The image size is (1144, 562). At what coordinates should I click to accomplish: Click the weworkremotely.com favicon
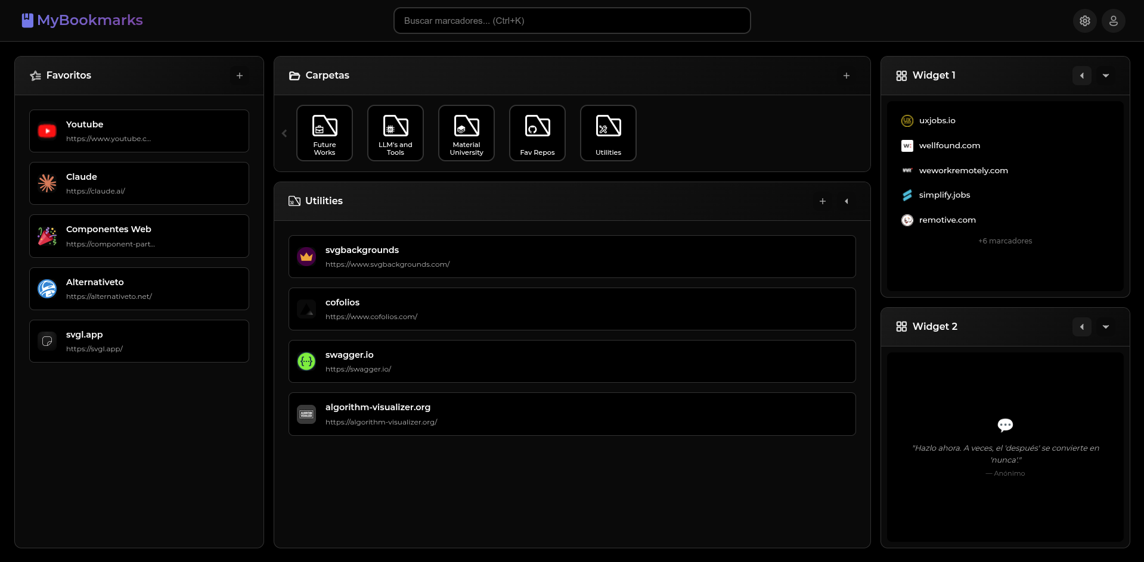[907, 170]
